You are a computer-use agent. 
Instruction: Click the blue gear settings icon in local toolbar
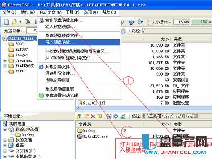pos(116,116)
